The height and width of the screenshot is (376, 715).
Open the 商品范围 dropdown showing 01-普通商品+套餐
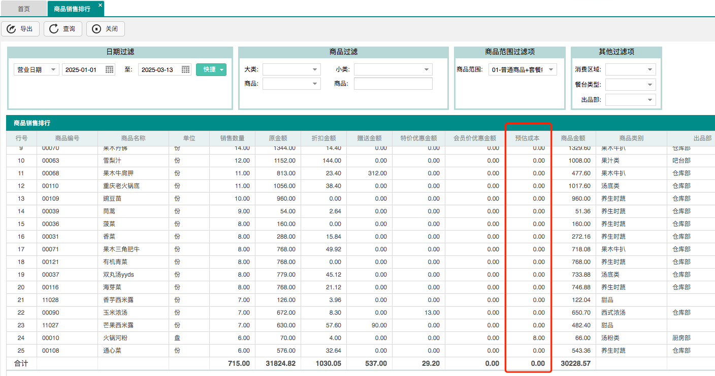554,69
